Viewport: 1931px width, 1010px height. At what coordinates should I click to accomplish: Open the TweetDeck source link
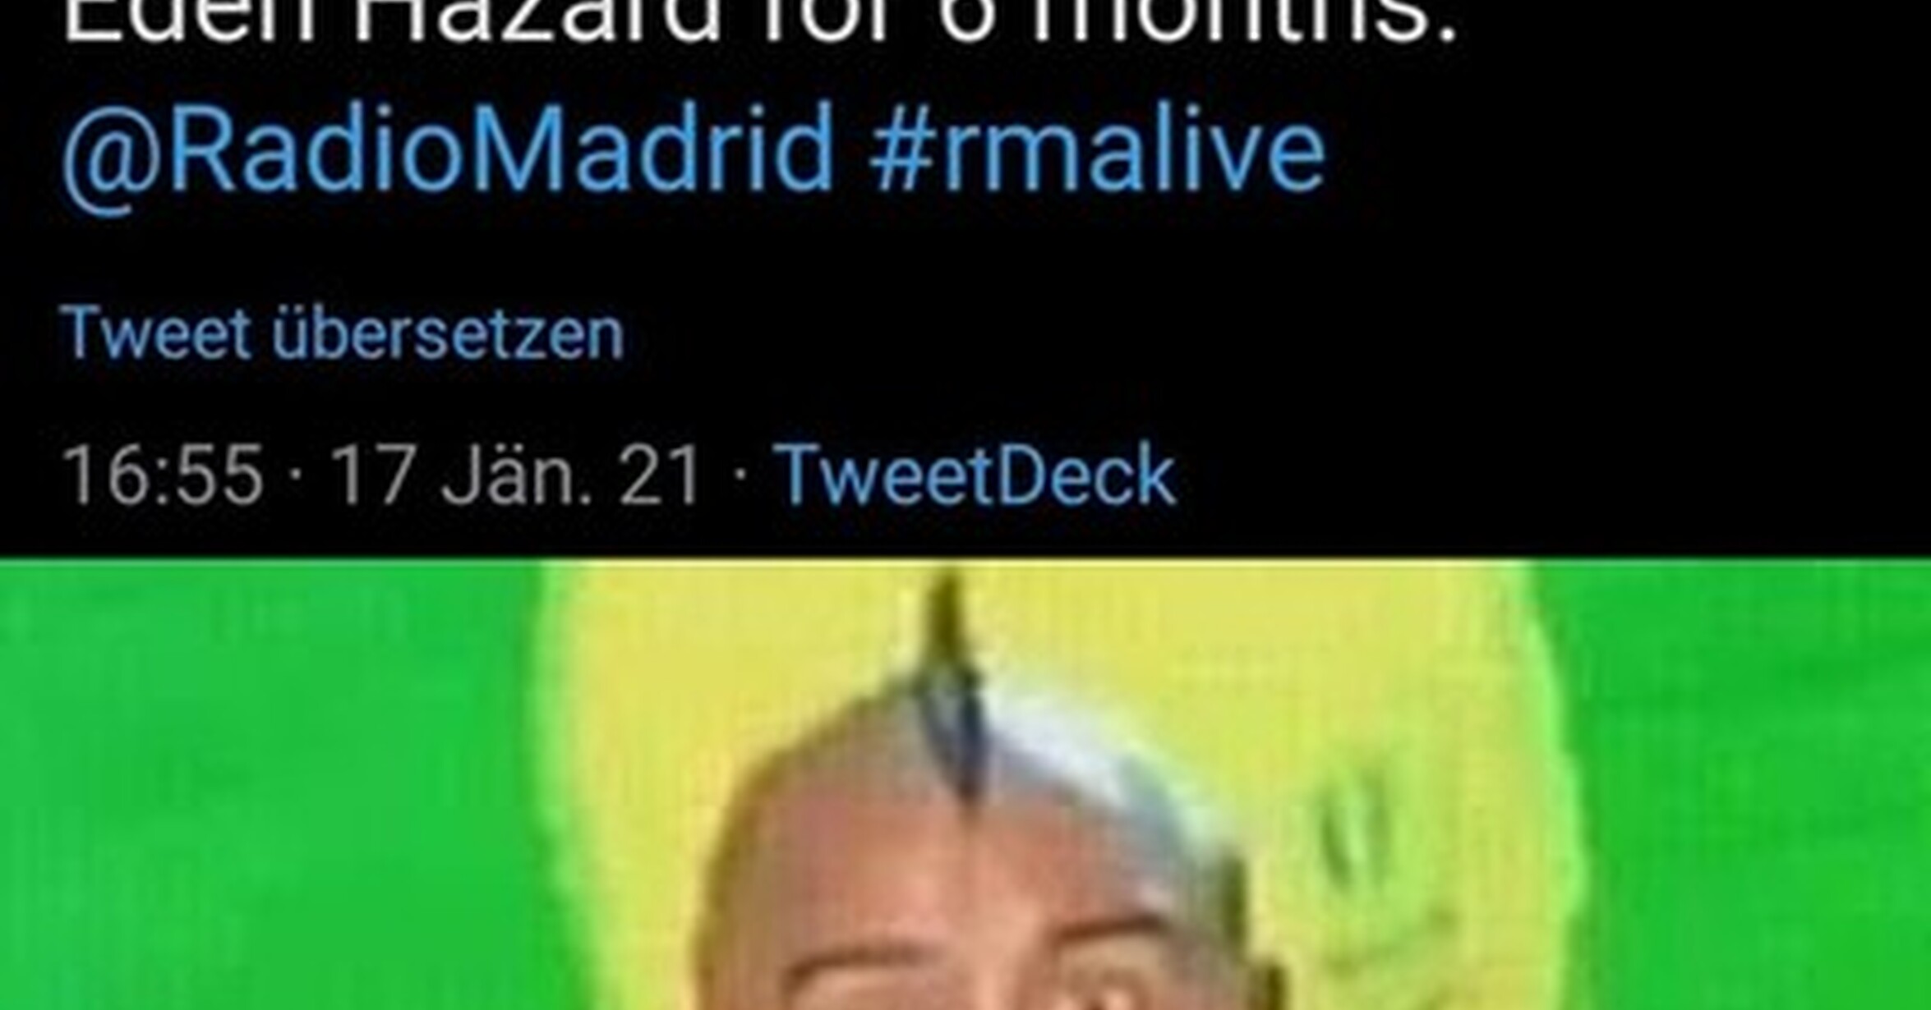[x=976, y=474]
